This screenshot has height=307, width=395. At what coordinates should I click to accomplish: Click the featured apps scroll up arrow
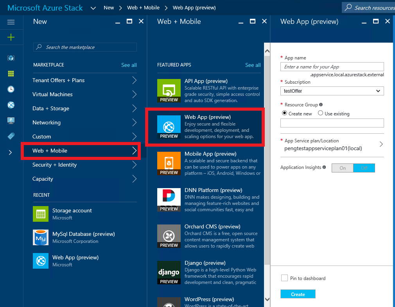tap(267, 51)
